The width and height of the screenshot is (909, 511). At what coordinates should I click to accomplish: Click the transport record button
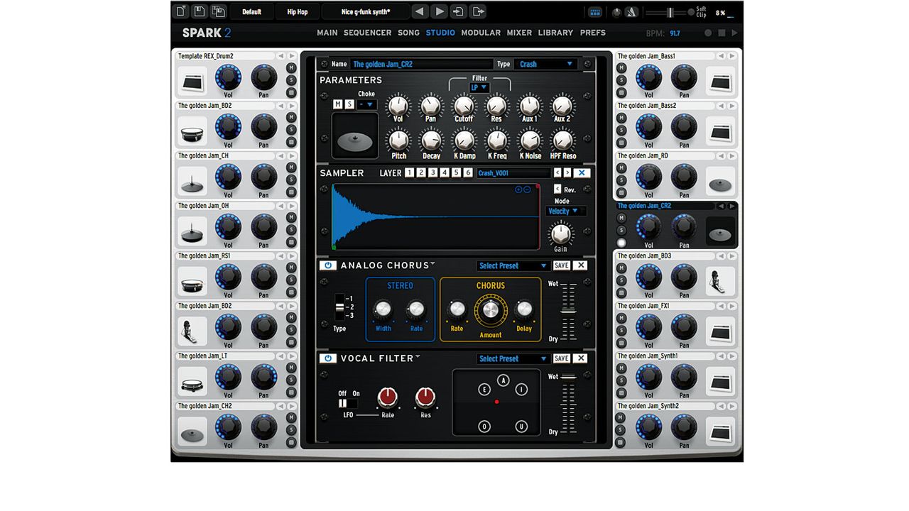tap(708, 33)
